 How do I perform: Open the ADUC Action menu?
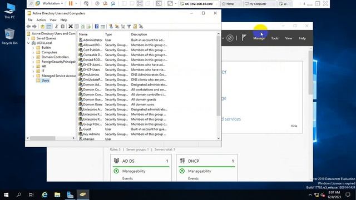pos(41,20)
